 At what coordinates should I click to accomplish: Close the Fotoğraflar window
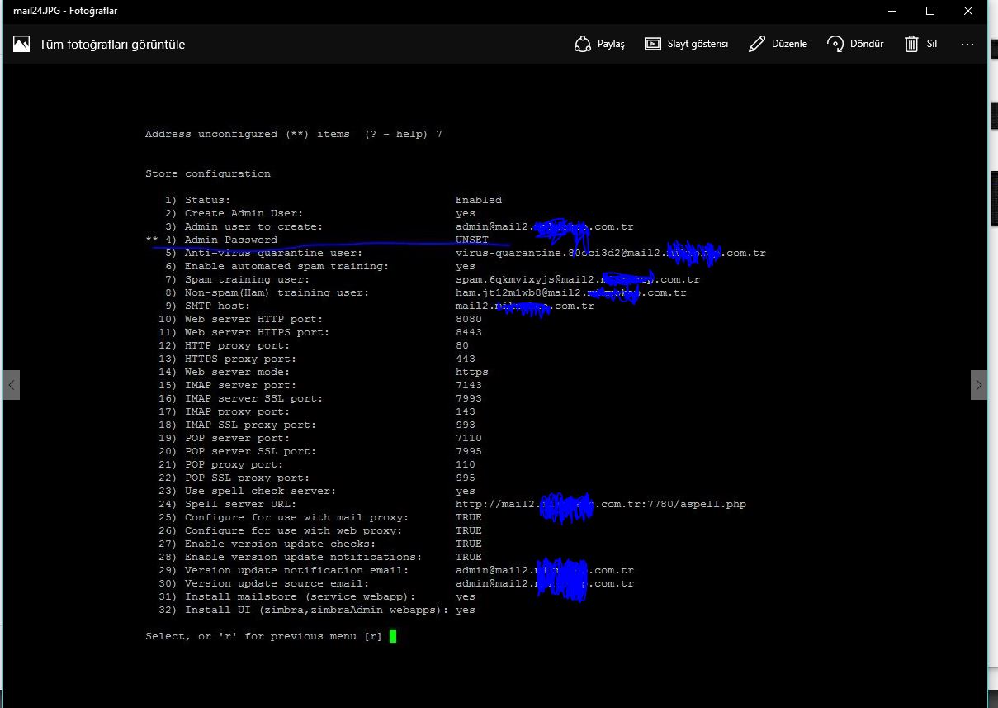pyautogui.click(x=968, y=11)
